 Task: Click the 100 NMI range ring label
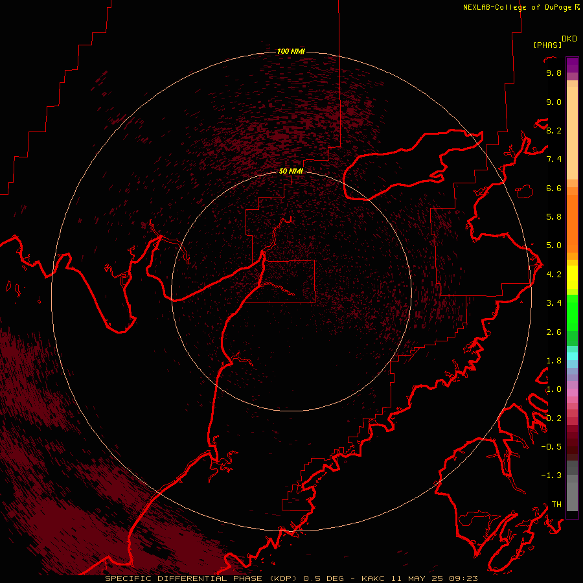(291, 51)
